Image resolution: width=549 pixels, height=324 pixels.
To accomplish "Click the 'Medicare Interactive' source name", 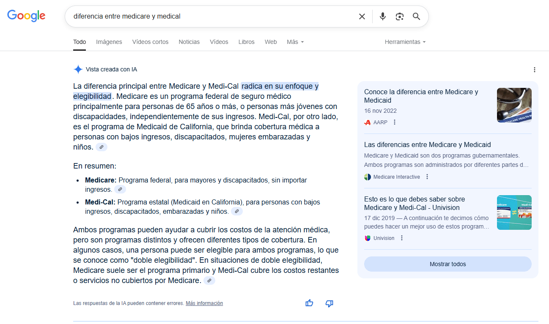I will pyautogui.click(x=397, y=177).
